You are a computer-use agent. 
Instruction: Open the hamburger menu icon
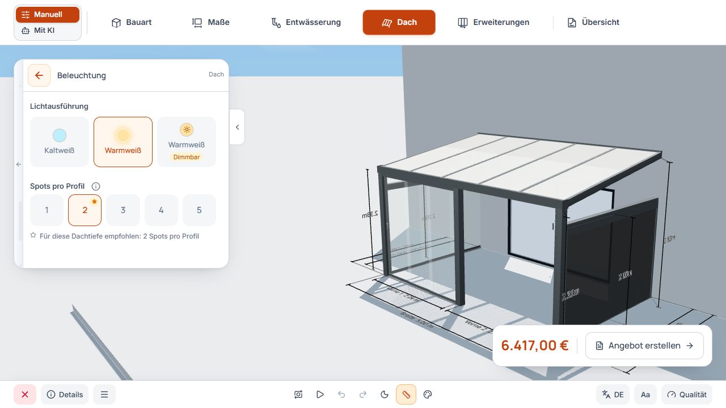104,394
